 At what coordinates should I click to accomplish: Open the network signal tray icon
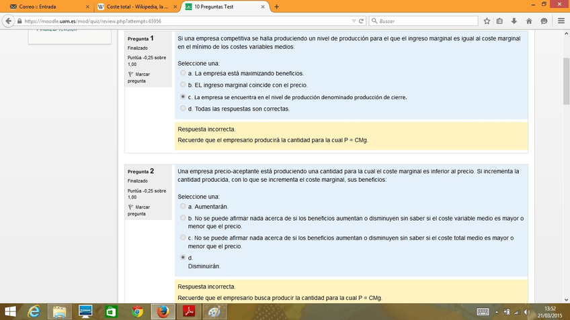[516, 312]
